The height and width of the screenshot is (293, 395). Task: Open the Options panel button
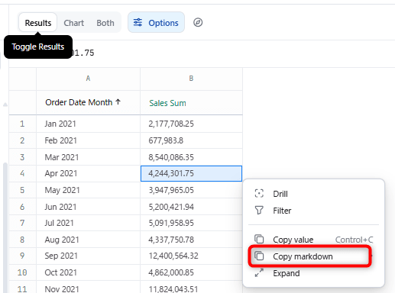[156, 22]
